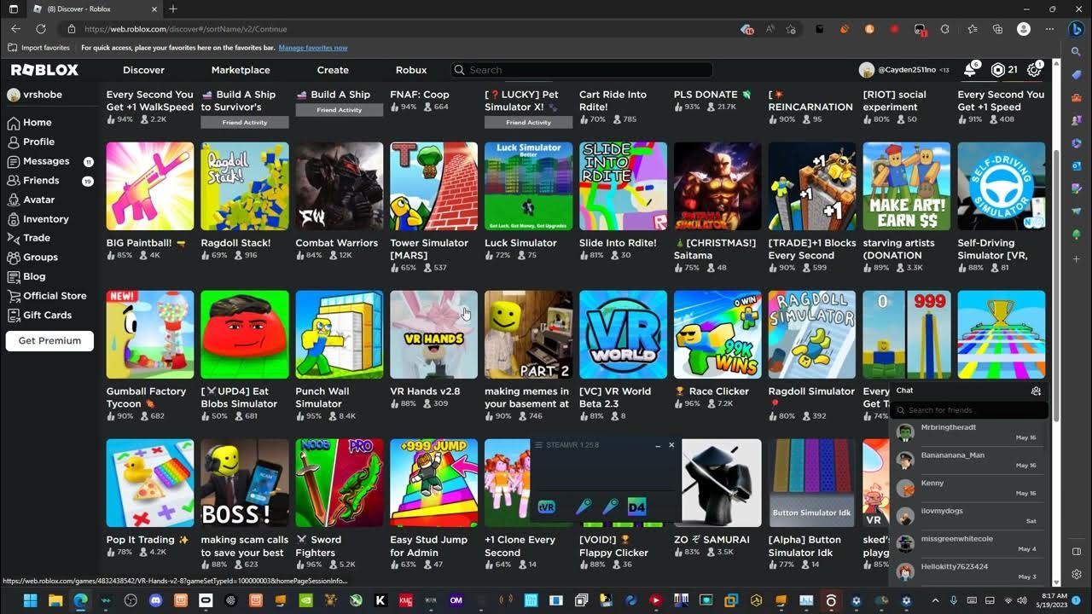Open Friends in sidebar
Image resolution: width=1092 pixels, height=614 pixels.
tap(50, 180)
